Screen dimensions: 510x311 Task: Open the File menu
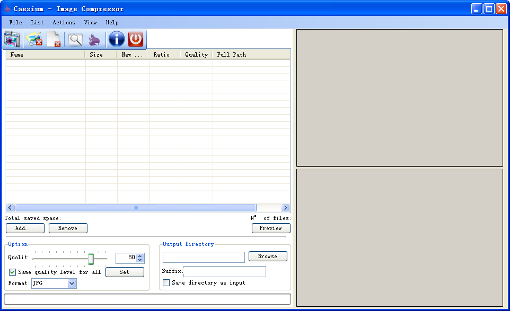click(15, 22)
